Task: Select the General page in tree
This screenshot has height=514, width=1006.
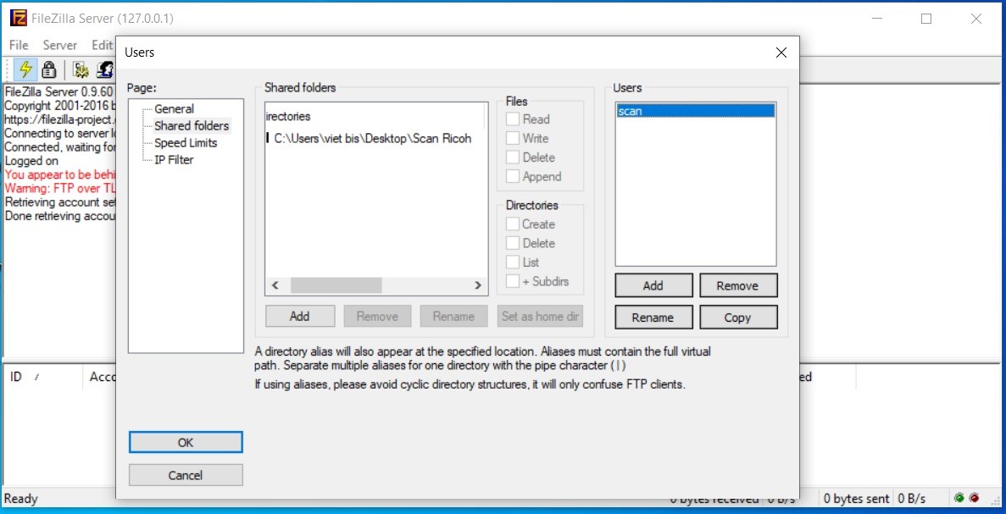Action: (x=174, y=108)
